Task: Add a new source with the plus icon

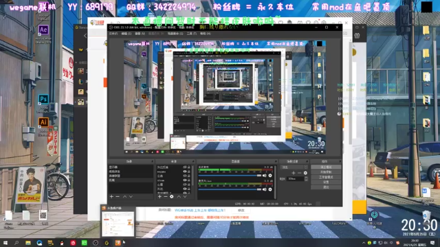Action: tap(159, 197)
